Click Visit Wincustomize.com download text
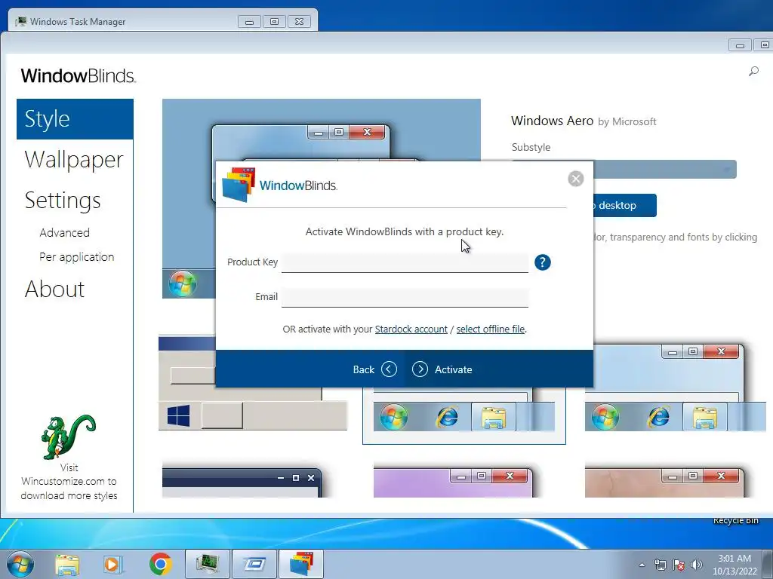The width and height of the screenshot is (773, 579). click(x=69, y=482)
